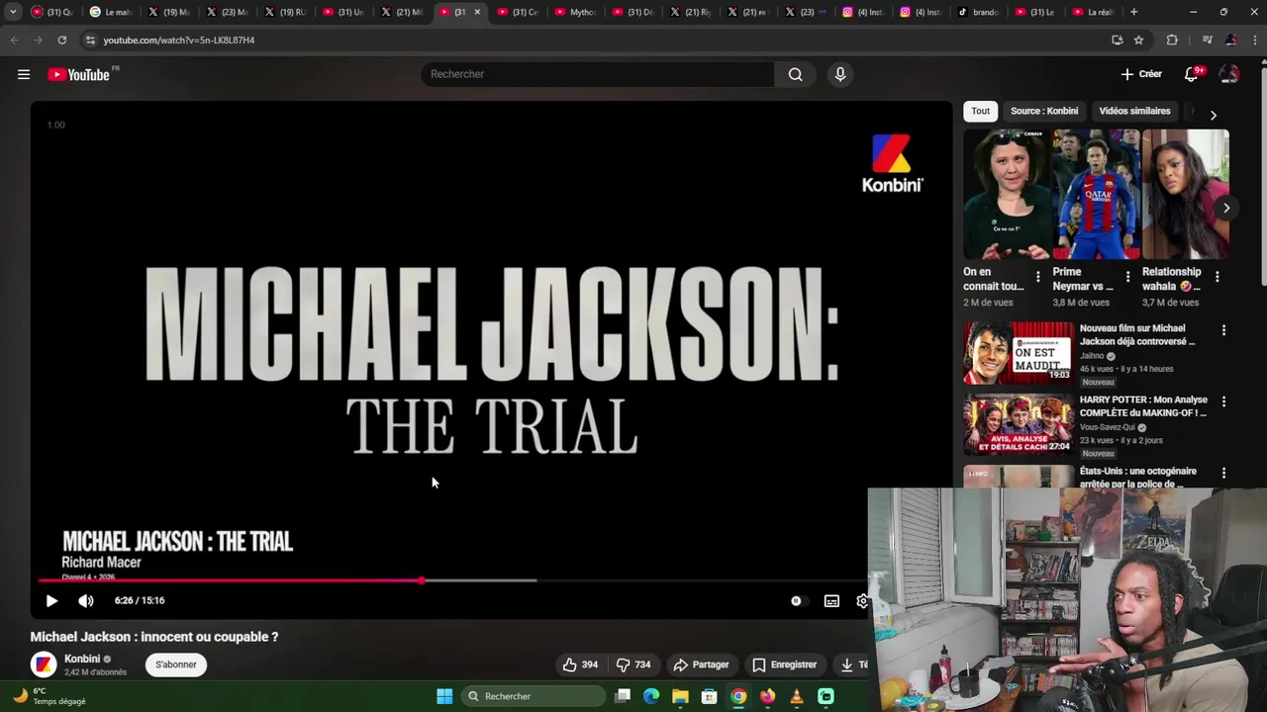Save the video with Enregistrer
Screen dimensions: 1267x712
784,665
